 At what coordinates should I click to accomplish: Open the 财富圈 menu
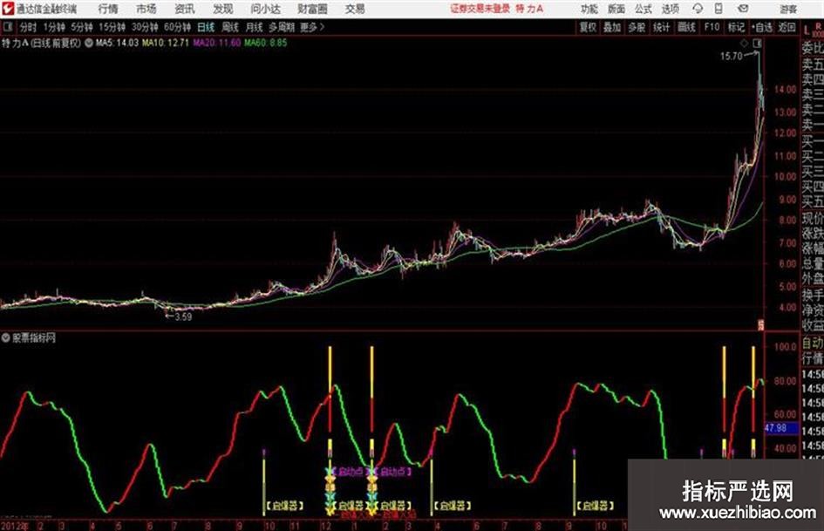click(312, 9)
